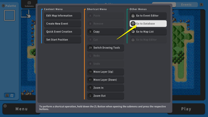Click the up arrow icon beside Zoom In
The width and height of the screenshot is (208, 117).
tap(91, 88)
